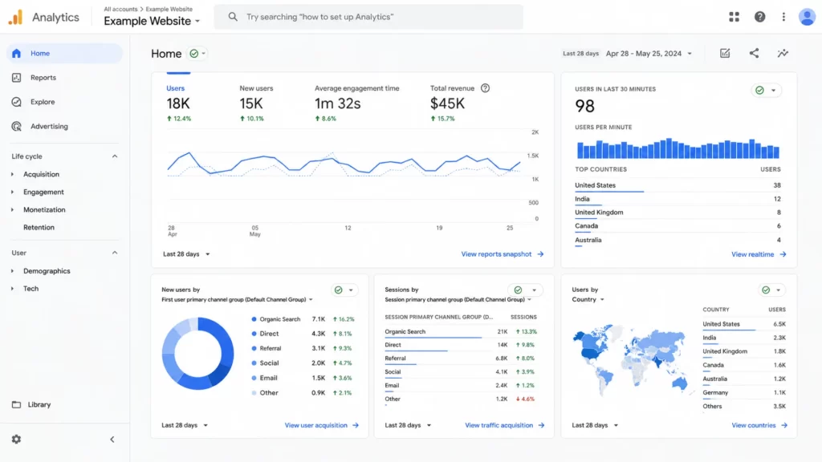Expand Tech in sidebar

12,289
